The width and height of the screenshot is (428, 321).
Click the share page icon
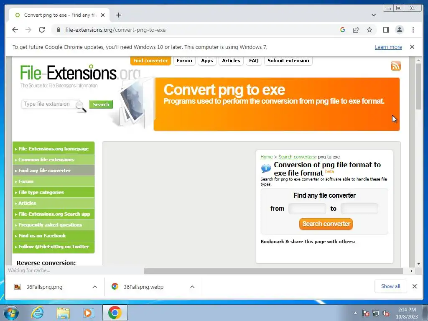pyautogui.click(x=356, y=30)
